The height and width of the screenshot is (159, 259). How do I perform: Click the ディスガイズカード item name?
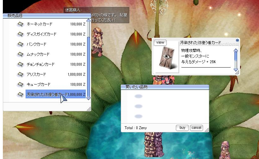pos(41,34)
